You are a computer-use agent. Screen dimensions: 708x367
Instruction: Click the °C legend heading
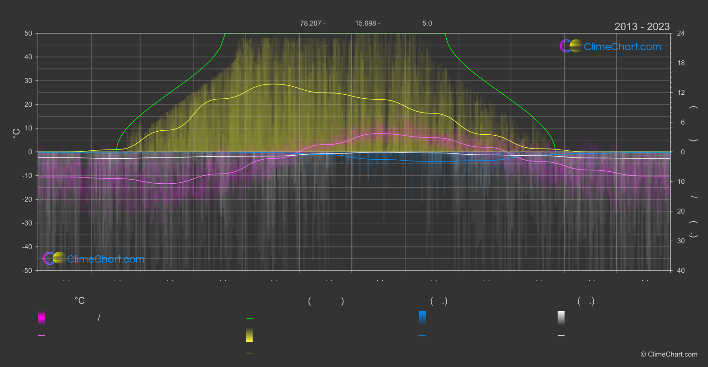point(80,301)
